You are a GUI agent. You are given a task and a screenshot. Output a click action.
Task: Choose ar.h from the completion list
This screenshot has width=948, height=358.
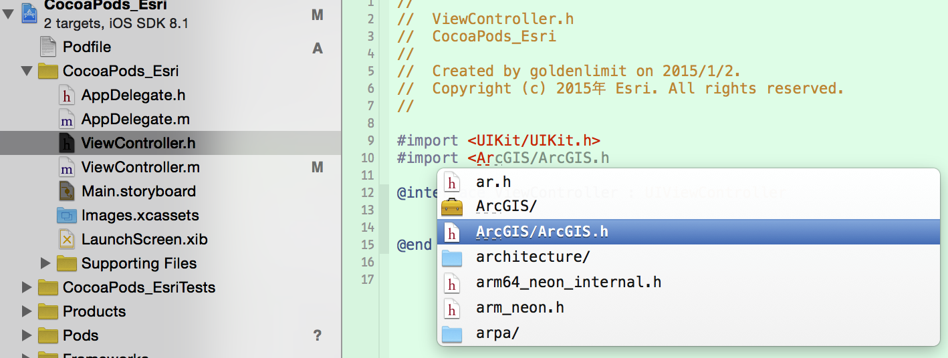[493, 182]
